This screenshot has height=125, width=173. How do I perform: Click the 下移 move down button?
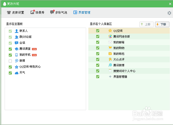(162, 24)
